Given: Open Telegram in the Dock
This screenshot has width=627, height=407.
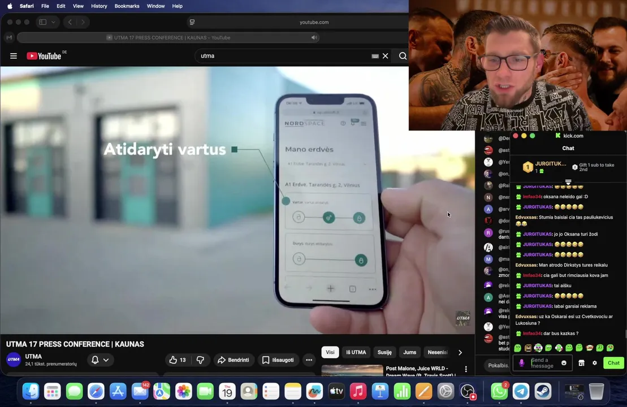Looking at the screenshot, I should point(521,391).
